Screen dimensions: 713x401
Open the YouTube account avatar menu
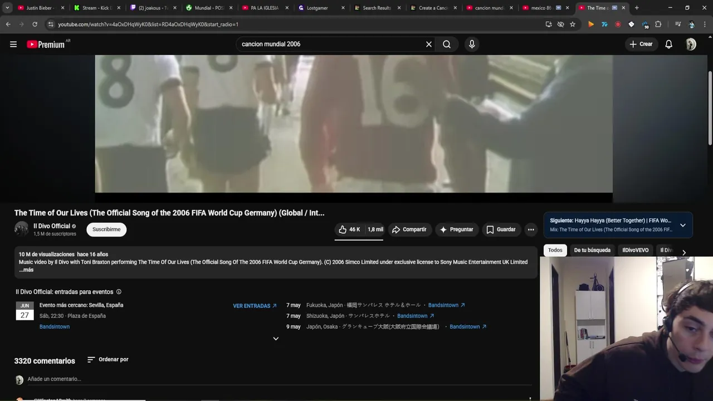pos(691,44)
